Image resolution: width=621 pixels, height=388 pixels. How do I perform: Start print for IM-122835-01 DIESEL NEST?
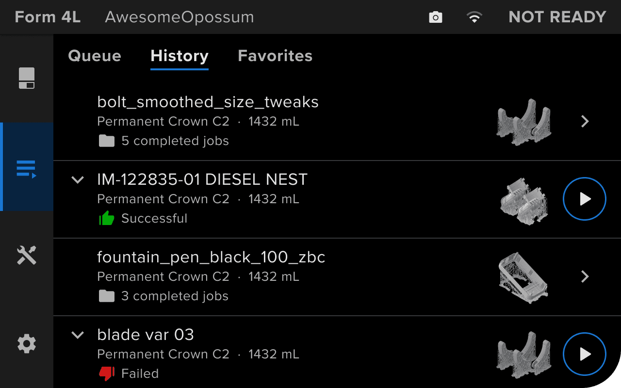click(x=585, y=199)
